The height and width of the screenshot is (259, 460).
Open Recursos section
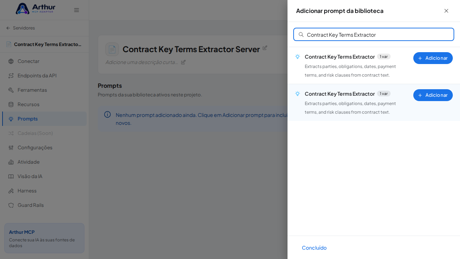44,104
